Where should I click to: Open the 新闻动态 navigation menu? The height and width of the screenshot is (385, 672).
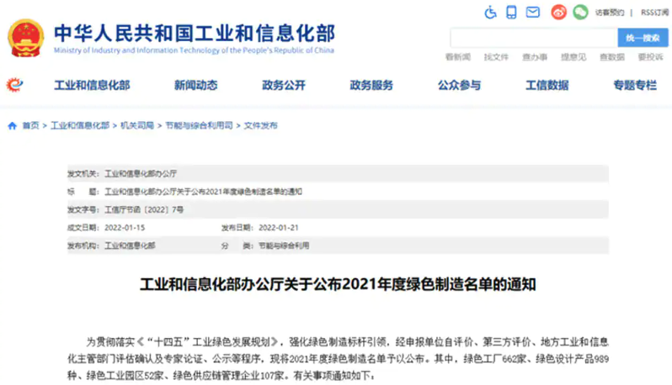(196, 86)
